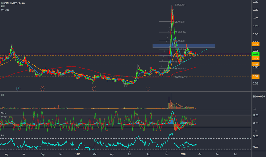Click the 2019 label on time axis
The height and width of the screenshot is (157, 266).
pyautogui.click(x=78, y=154)
